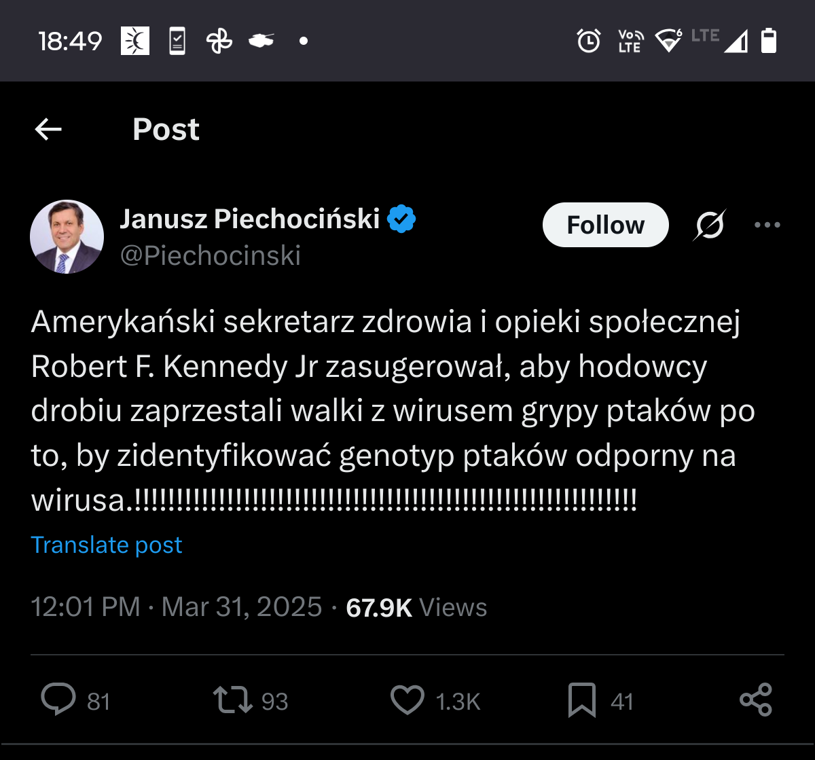Tap the Wi-Fi status icon
This screenshot has height=760, width=815.
pos(669,41)
